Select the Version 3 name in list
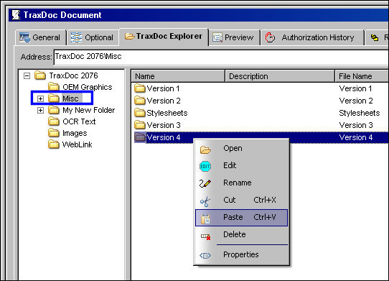389x281 pixels. [x=164, y=125]
